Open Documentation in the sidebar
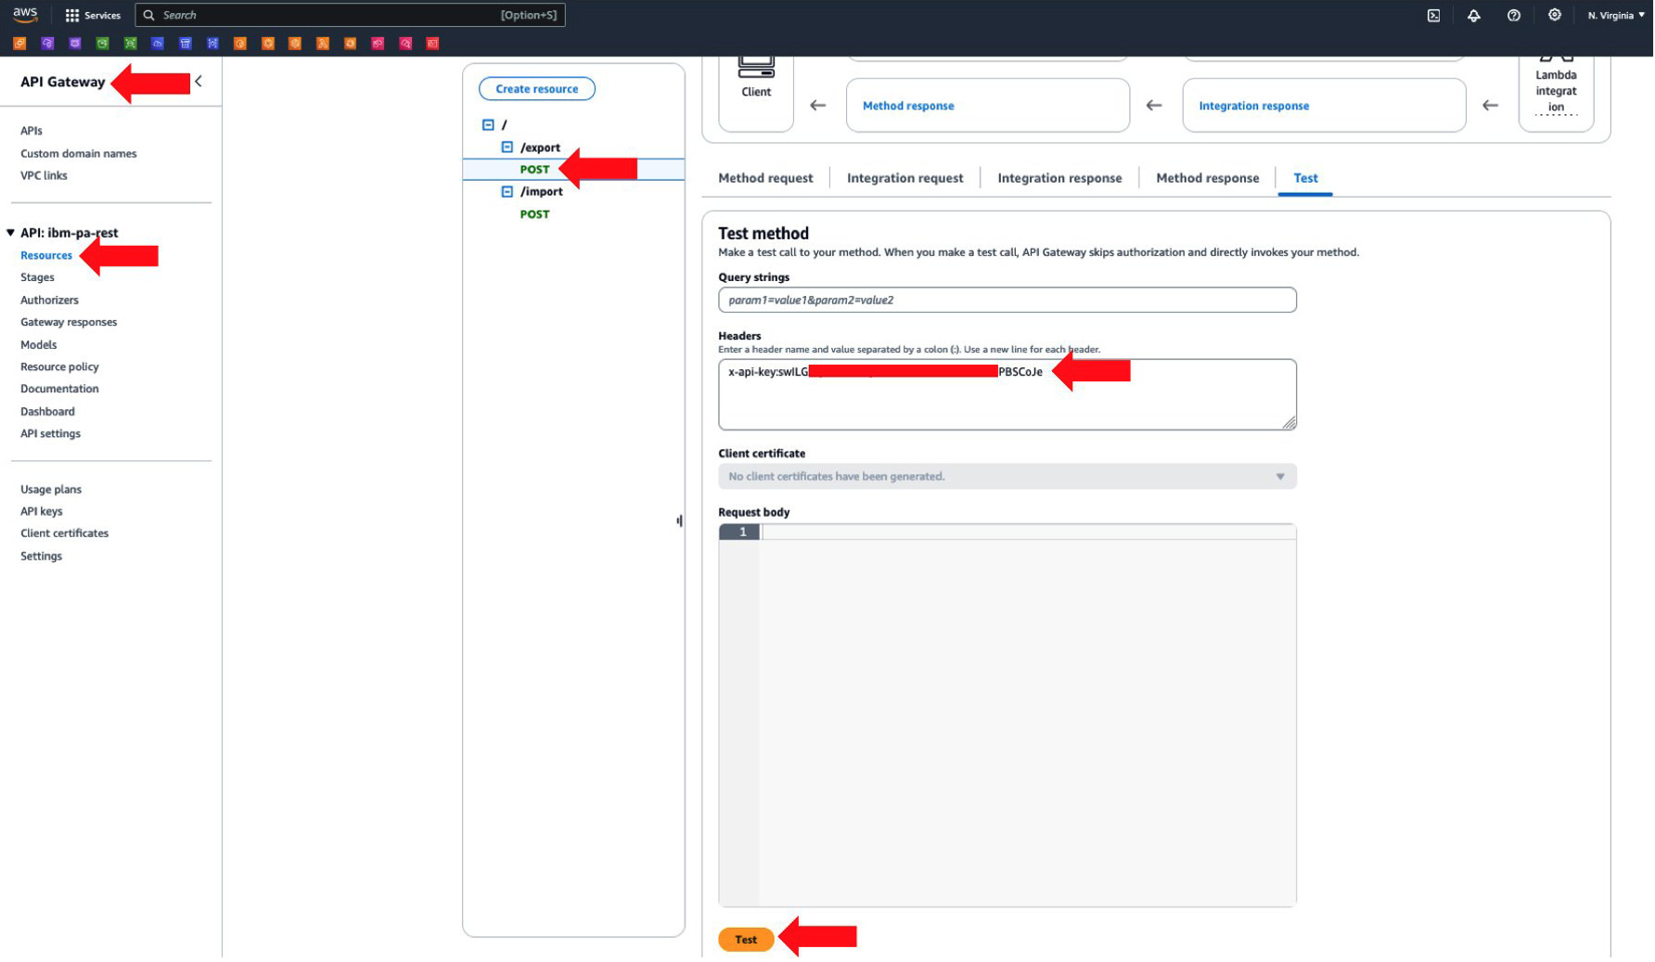The height and width of the screenshot is (962, 1655). coord(60,390)
